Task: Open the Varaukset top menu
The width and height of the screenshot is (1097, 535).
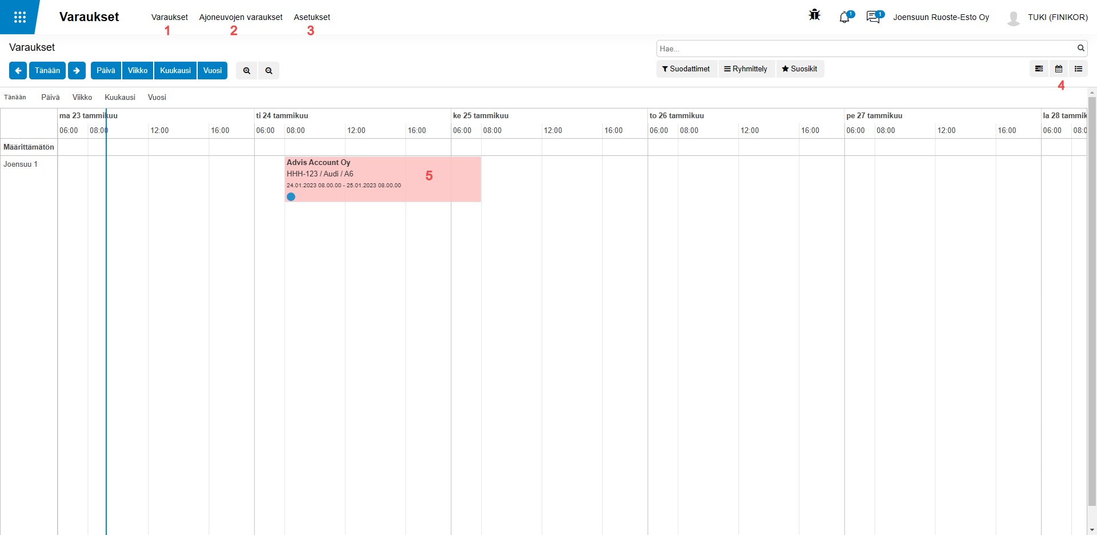Action: tap(169, 17)
